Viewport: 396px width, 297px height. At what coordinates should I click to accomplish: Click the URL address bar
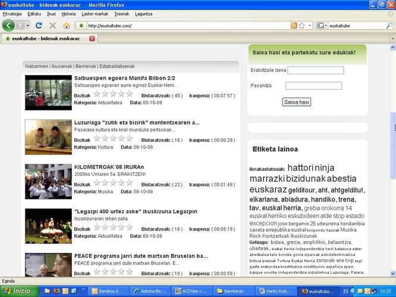coord(188,26)
